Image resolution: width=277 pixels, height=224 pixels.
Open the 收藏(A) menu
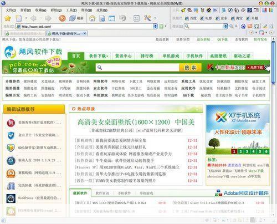tap(40, 10)
